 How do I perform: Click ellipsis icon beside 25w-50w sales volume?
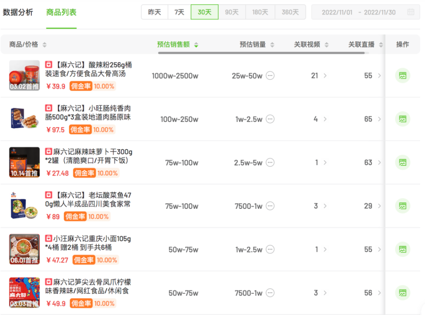270,76
